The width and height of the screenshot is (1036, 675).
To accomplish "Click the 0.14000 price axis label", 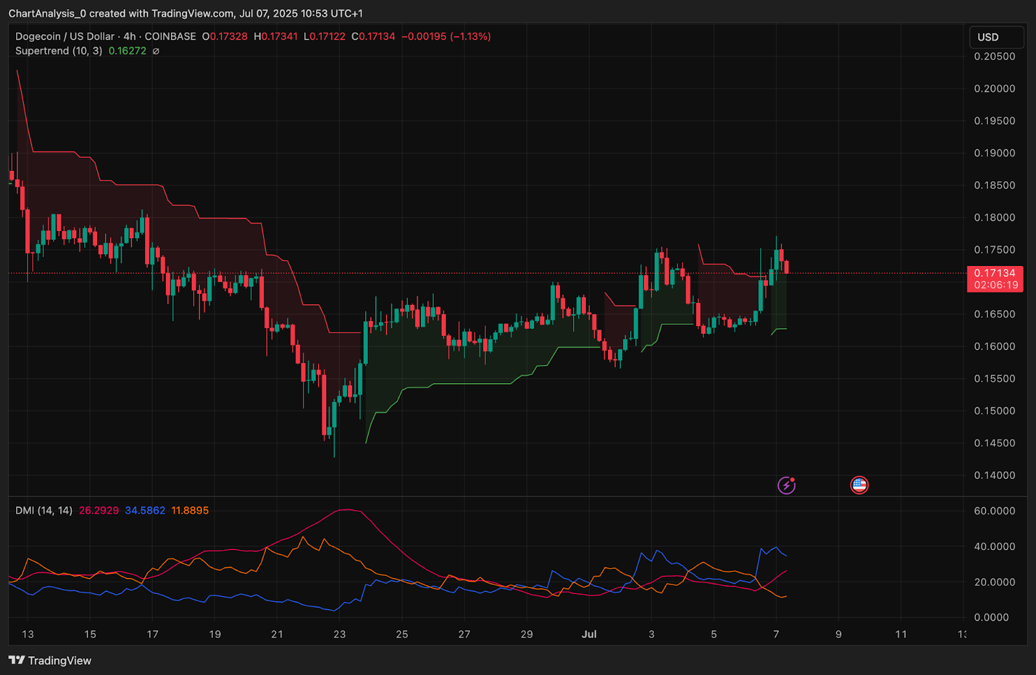I will pos(995,475).
